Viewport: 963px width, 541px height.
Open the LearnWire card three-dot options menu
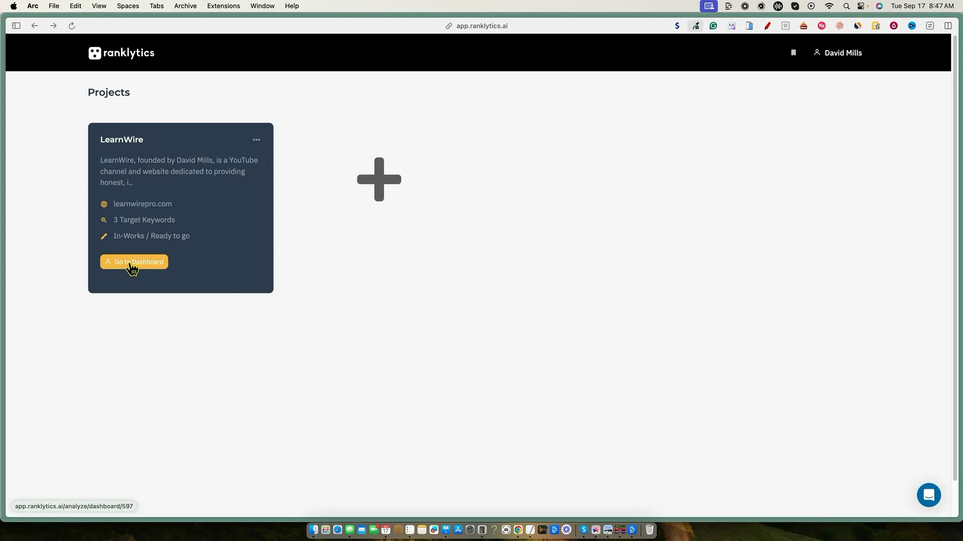256,140
